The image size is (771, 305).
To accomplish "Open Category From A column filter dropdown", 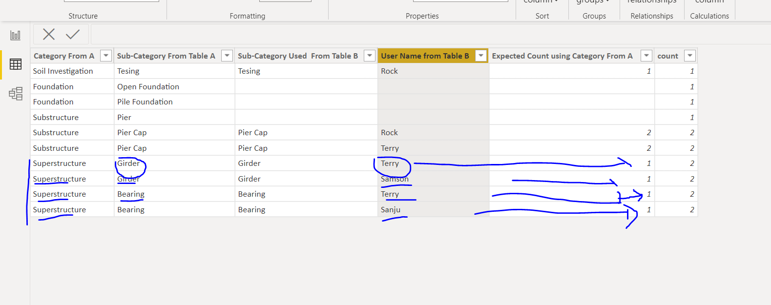I will click(x=106, y=56).
